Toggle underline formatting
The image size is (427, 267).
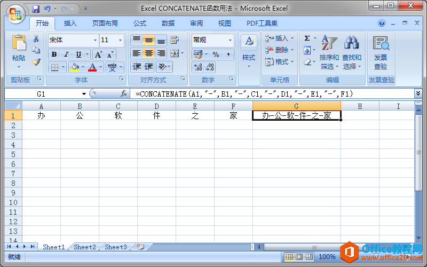click(78, 54)
